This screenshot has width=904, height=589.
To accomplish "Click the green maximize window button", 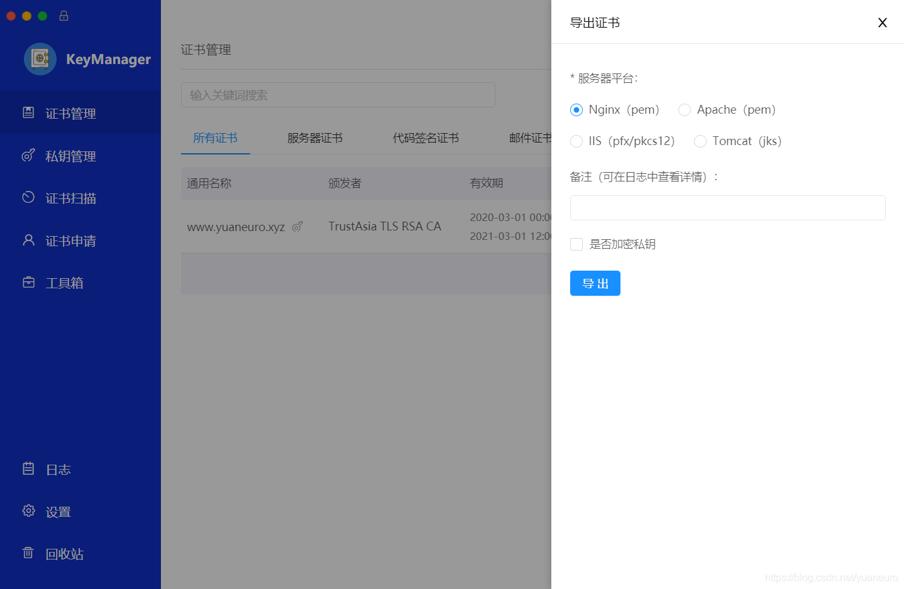I will [42, 16].
